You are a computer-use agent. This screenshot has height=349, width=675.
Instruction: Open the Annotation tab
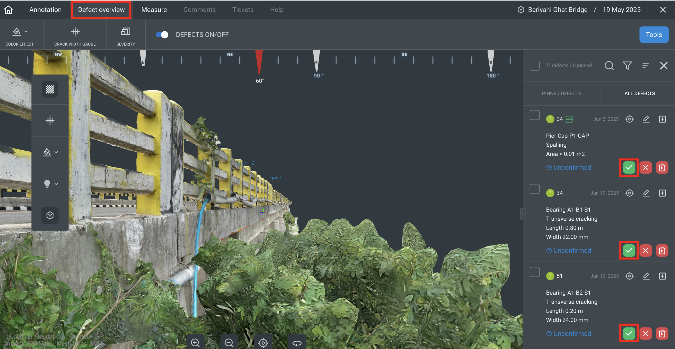(46, 10)
